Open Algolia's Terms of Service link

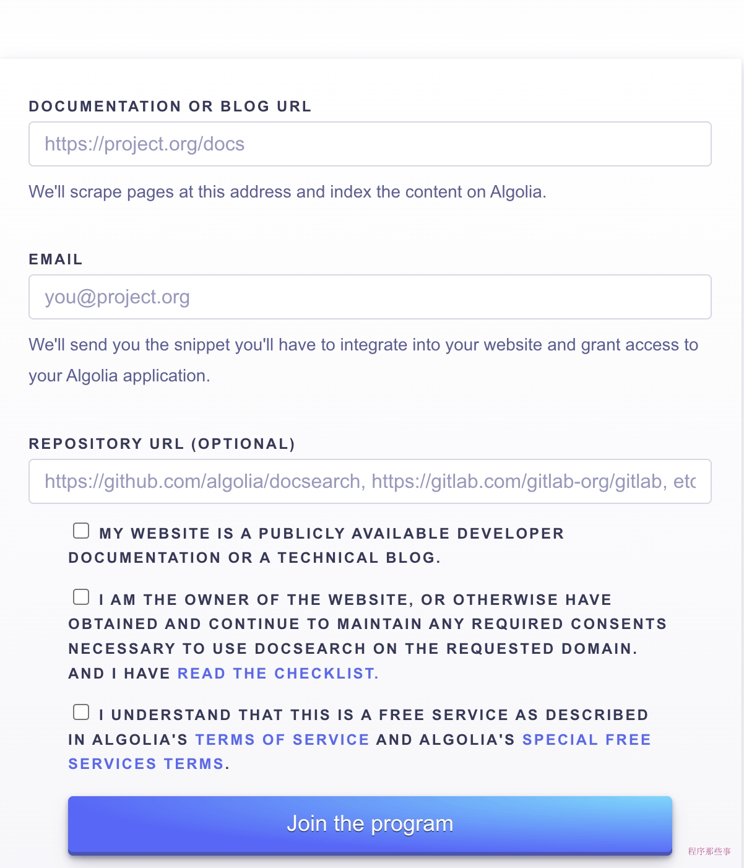tap(282, 740)
